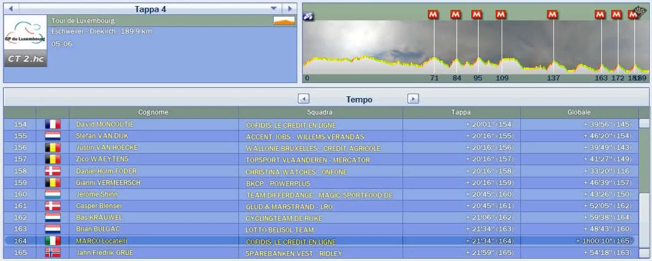The height and width of the screenshot is (261, 652).
Task: Select the mountain marker at km 137
Action: tap(552, 14)
